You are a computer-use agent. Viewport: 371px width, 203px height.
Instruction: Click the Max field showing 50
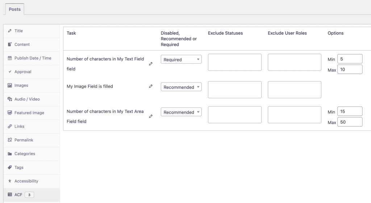pyautogui.click(x=350, y=122)
